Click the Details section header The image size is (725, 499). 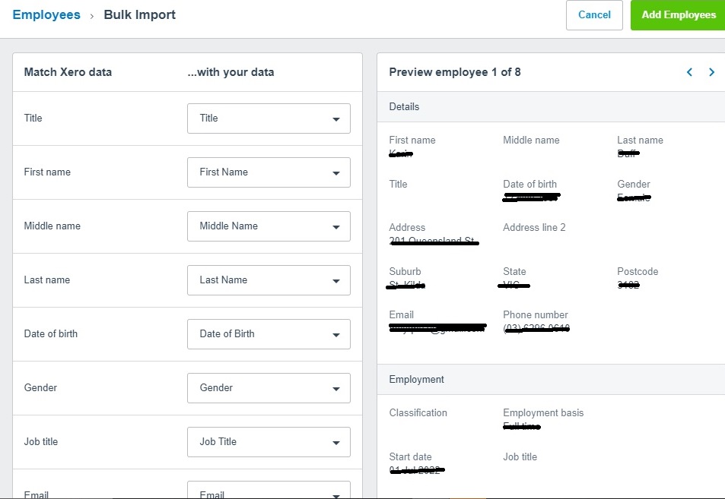click(x=404, y=107)
